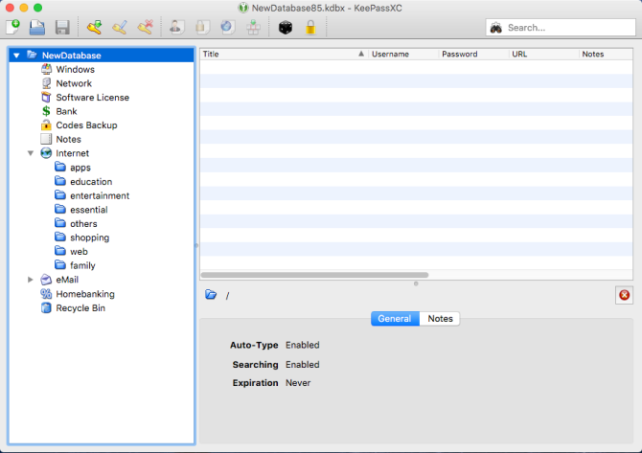Sort entries by Username column
642x453 pixels.
point(402,54)
